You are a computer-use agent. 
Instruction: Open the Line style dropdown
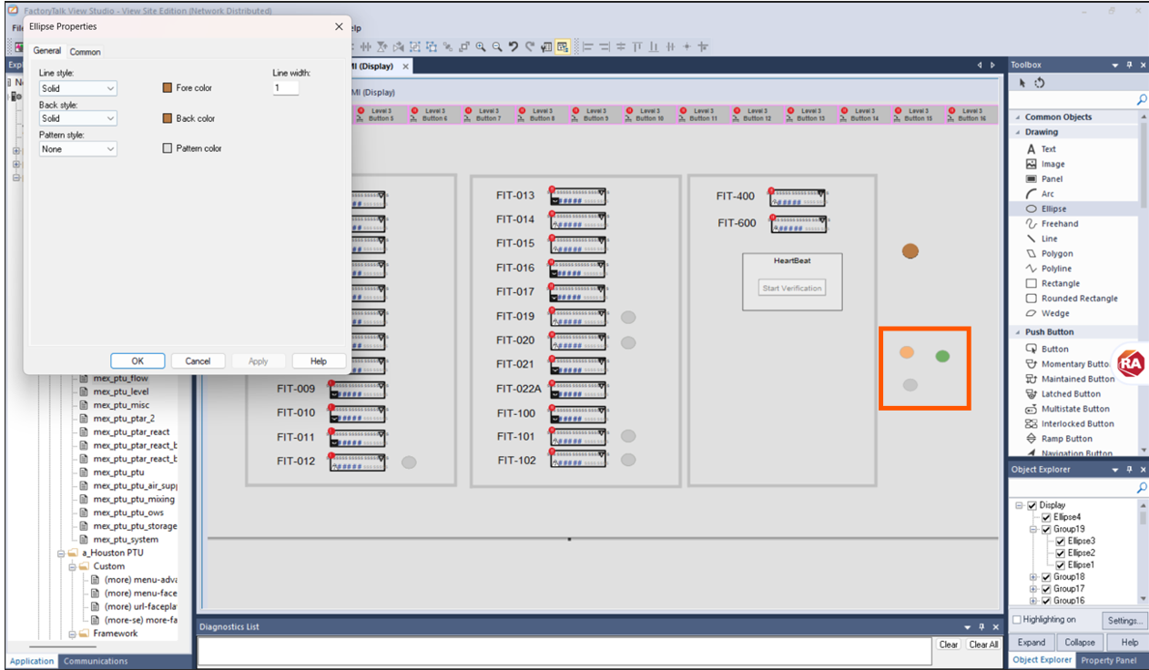[78, 88]
